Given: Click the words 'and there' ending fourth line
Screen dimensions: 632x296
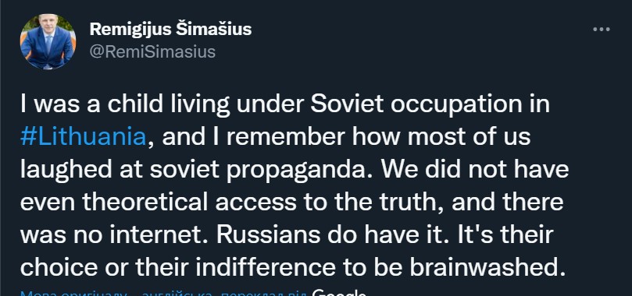Looking at the screenshot, I should (x=508, y=203).
